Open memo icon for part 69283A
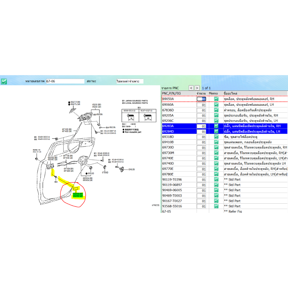The width and height of the screenshot is (288, 288). click(x=216, y=126)
